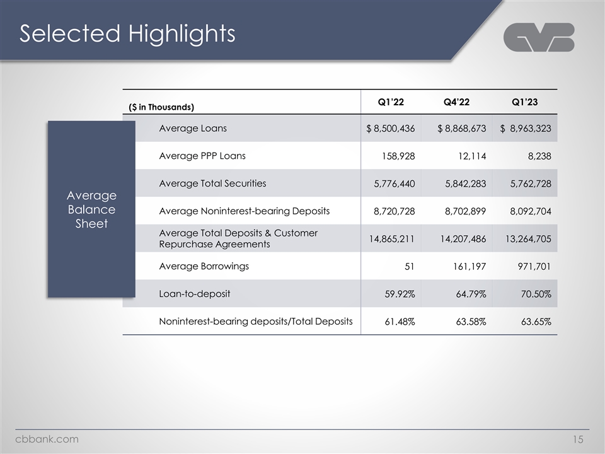
Task: Select the value 13,264,705
Action: pos(529,239)
